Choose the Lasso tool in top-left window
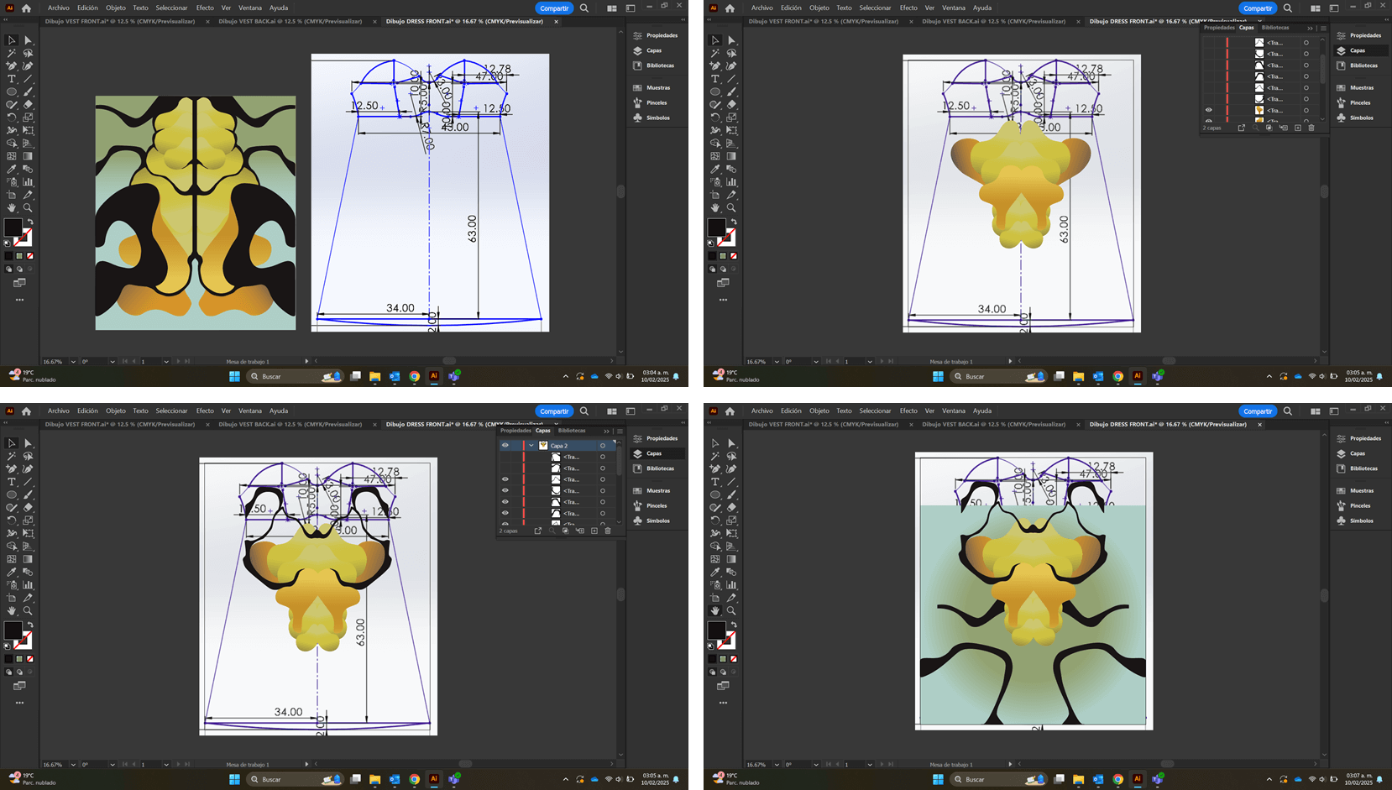Viewport: 1392px width, 790px height. click(28, 53)
